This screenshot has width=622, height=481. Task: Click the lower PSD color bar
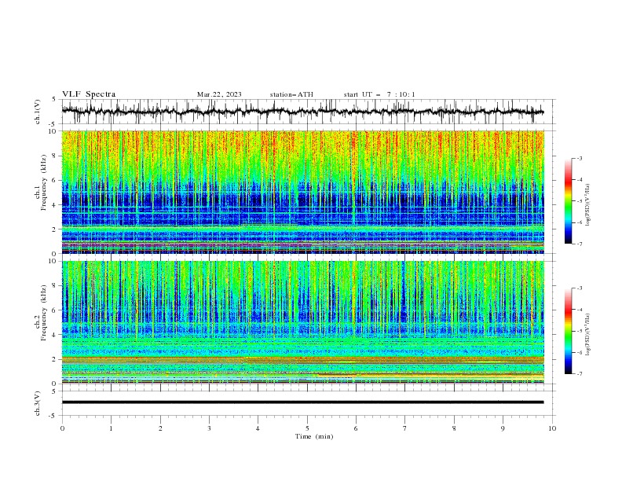click(x=568, y=331)
